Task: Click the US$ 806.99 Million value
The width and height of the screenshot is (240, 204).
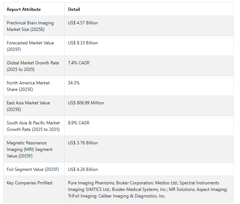Action: point(86,103)
